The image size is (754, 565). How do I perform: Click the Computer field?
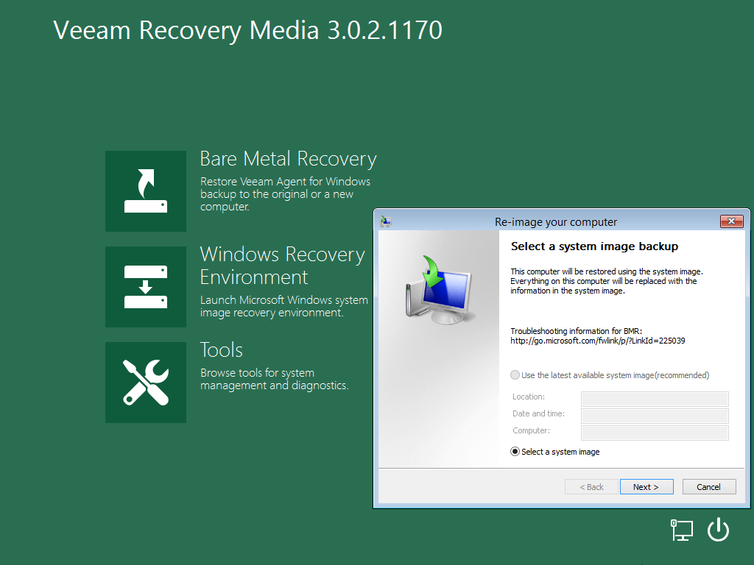click(x=655, y=433)
